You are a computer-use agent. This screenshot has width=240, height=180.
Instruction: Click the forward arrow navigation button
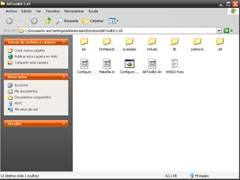point(34,21)
